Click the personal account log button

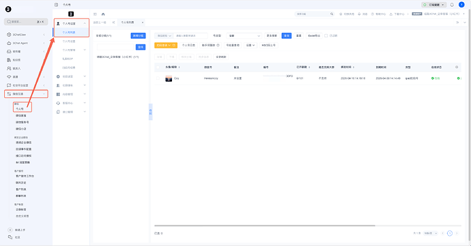pyautogui.click(x=188, y=45)
